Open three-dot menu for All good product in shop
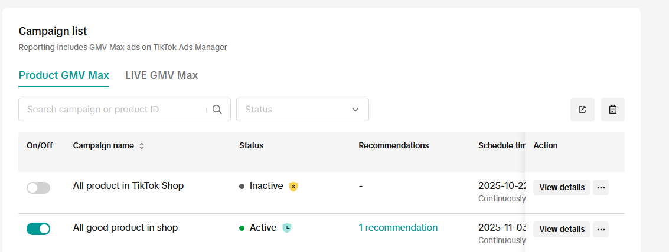This screenshot has width=669, height=252. (x=601, y=230)
